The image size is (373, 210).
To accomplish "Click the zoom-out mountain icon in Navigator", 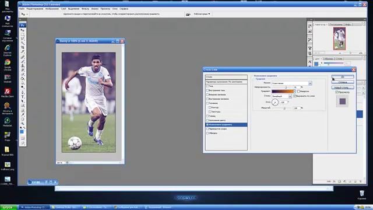I will point(340,53).
